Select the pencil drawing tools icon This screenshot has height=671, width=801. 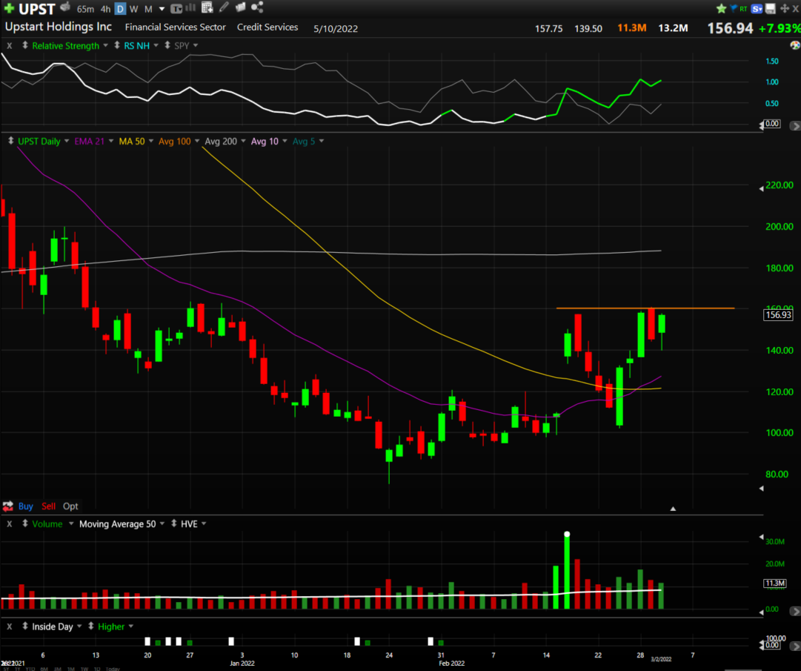[224, 7]
